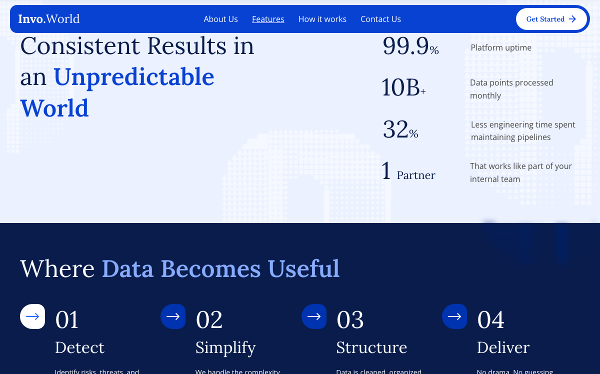This screenshot has height=374, width=600.
Task: Click the 10B+ data points statistic
Action: tap(403, 87)
